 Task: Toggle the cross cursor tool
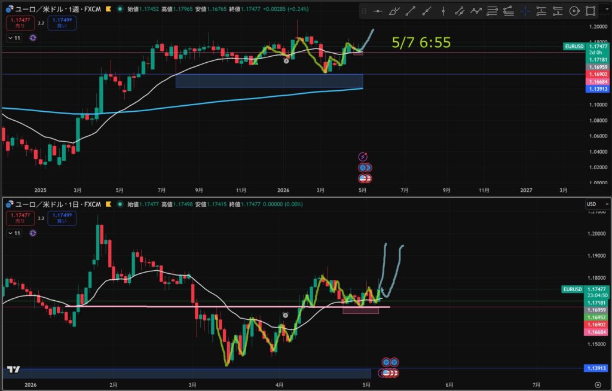(x=525, y=11)
